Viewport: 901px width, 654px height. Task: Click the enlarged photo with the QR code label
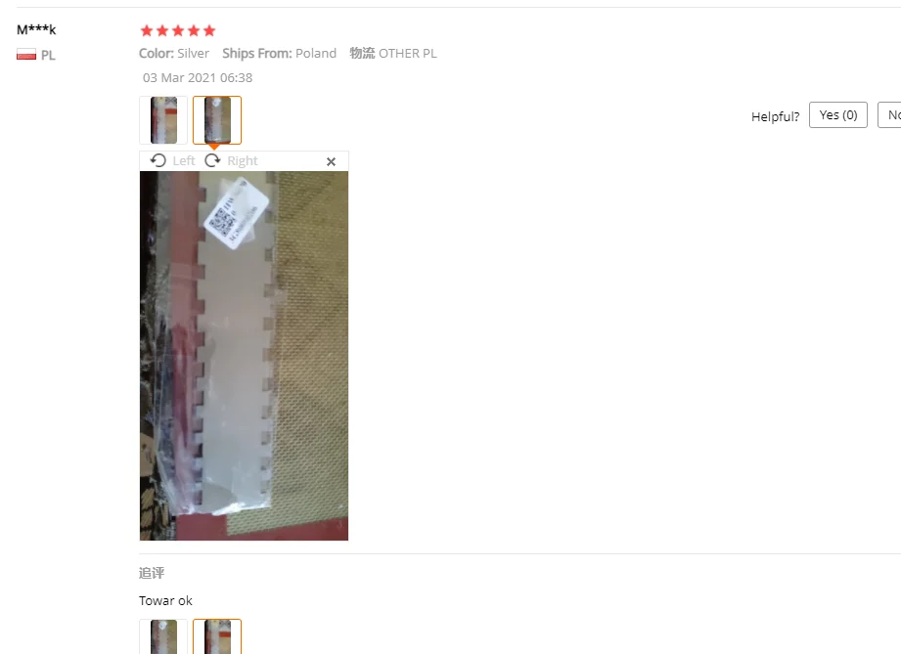pos(244,356)
